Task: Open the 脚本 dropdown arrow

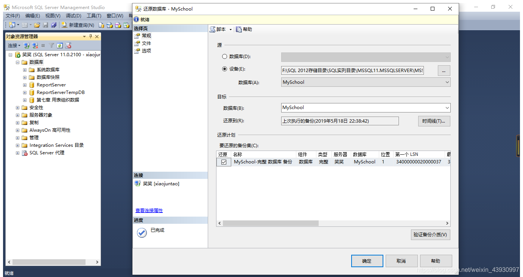Action: pos(230,29)
